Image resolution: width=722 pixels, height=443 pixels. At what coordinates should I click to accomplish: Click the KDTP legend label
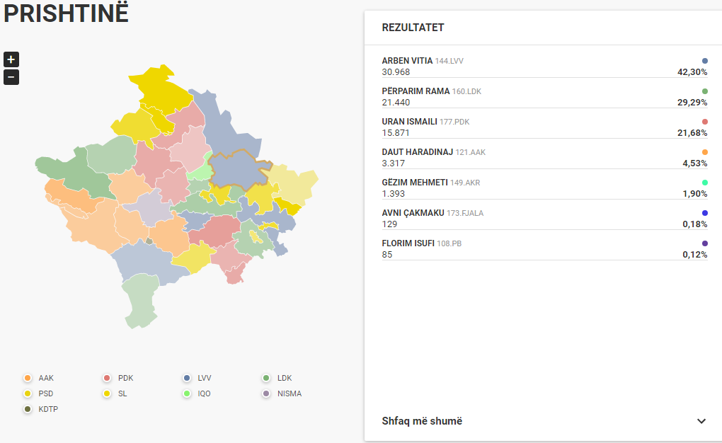tap(48, 409)
